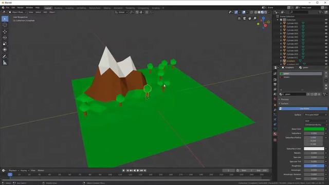This screenshot has width=329, height=185.
Task: Open the Subsurface Color white swatch
Action: (x=314, y=149)
